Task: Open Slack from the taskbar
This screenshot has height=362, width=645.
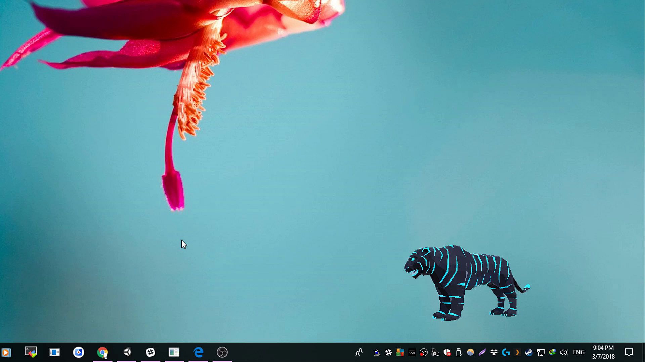Action: [x=150, y=352]
